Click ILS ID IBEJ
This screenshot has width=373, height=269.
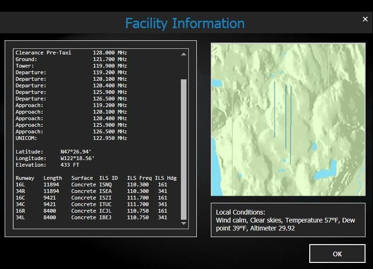tap(105, 217)
